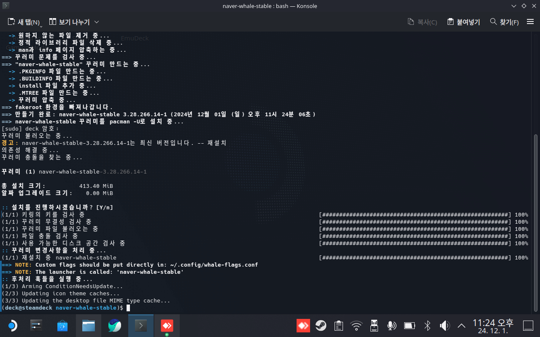Click the Show Desktop button
Image resolution: width=540 pixels, height=337 pixels.
click(528, 326)
